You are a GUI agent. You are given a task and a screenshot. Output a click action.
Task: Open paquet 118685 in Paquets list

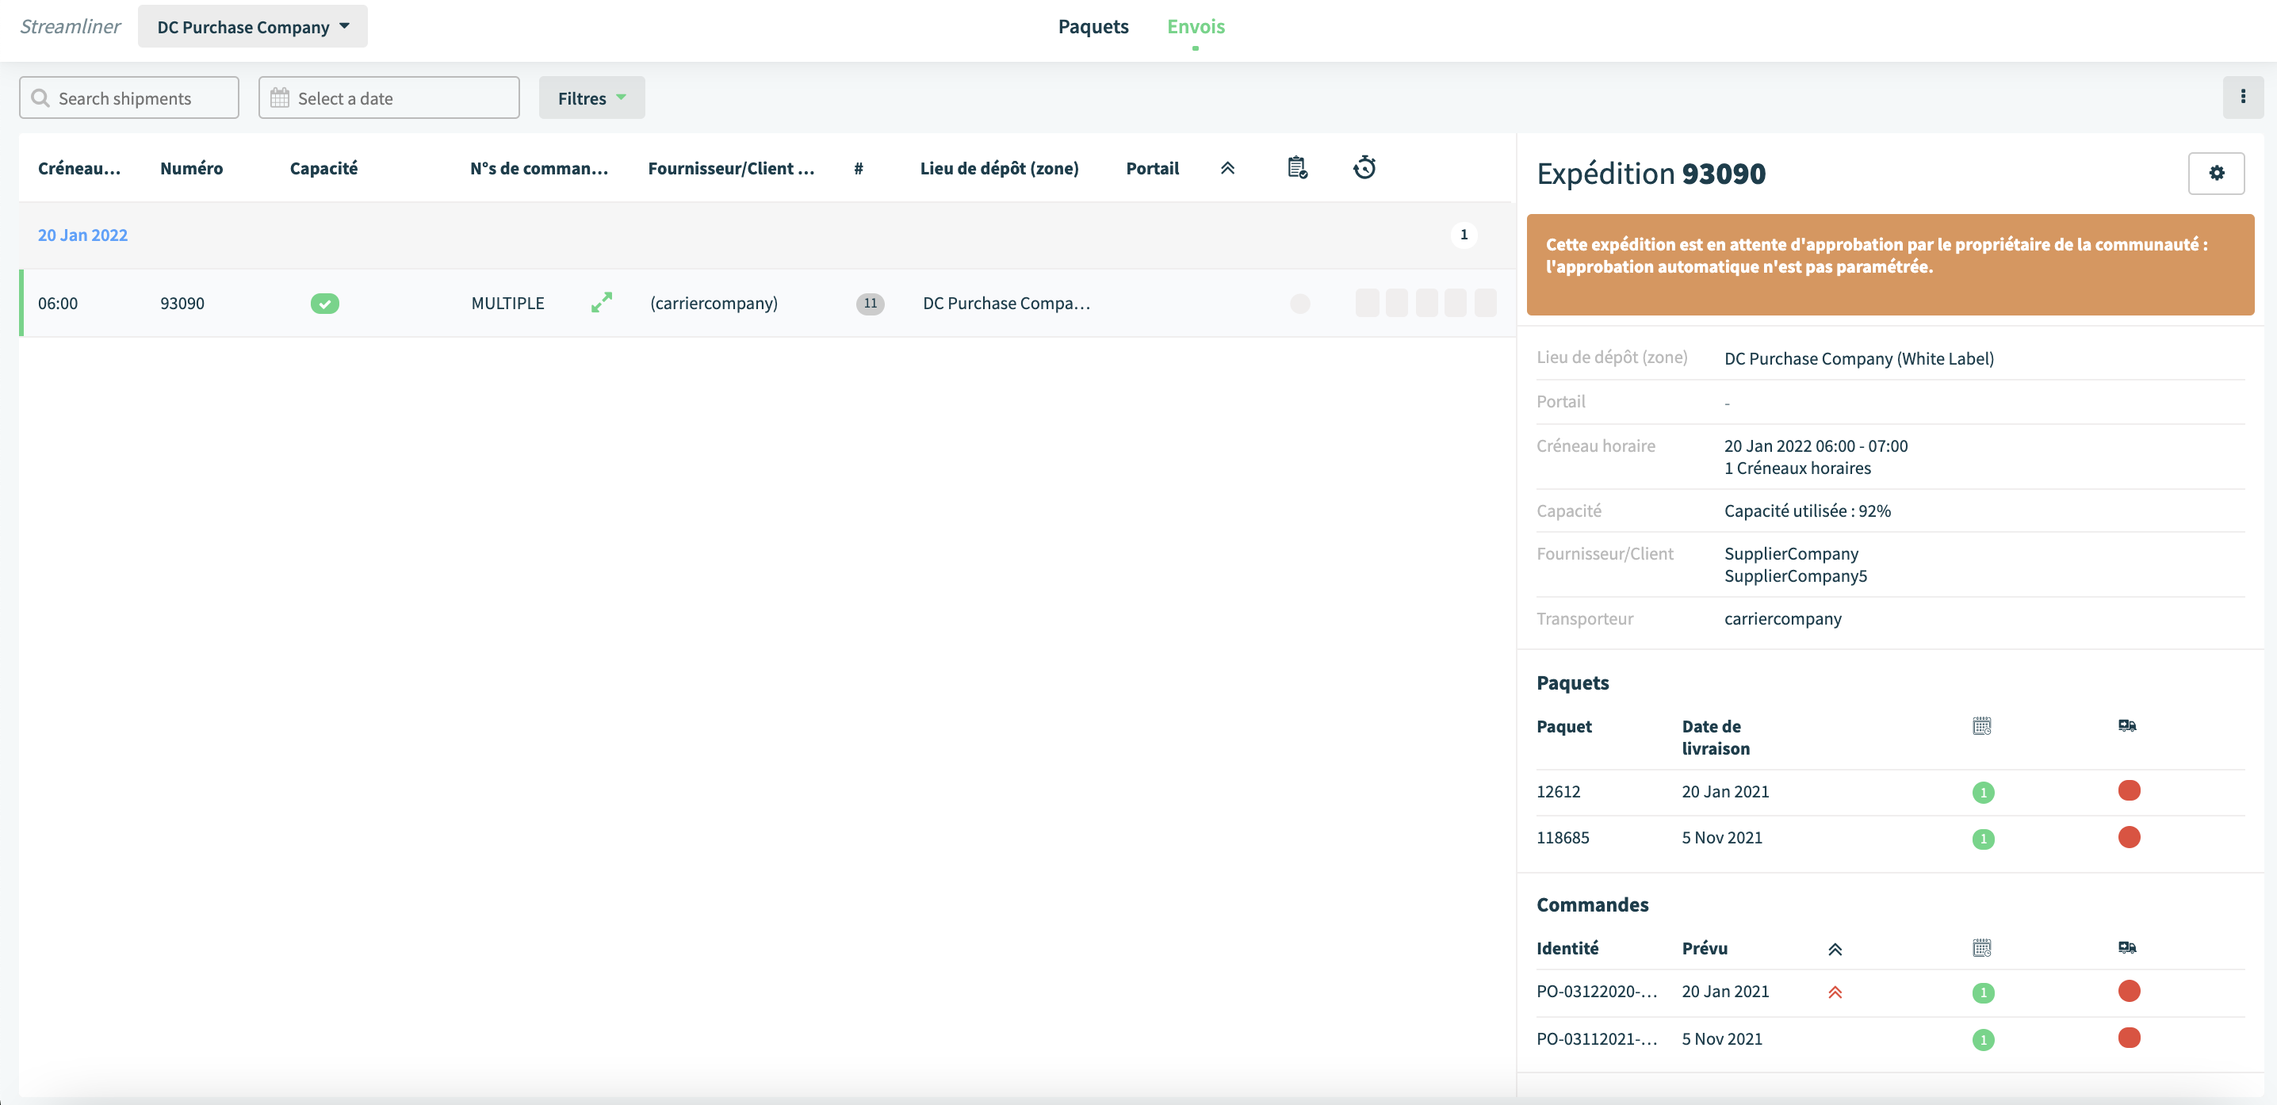click(x=1562, y=837)
